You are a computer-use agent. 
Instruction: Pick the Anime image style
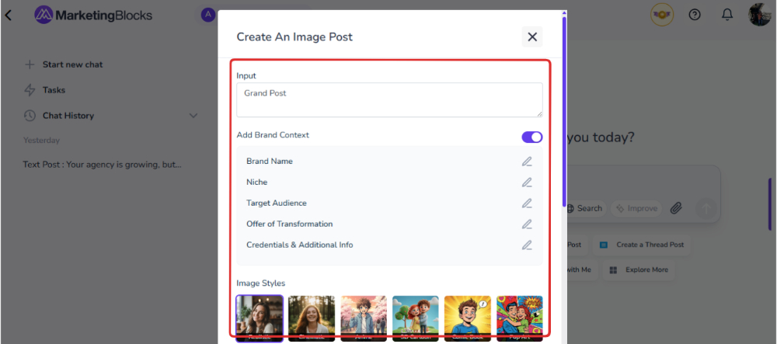pyautogui.click(x=364, y=317)
